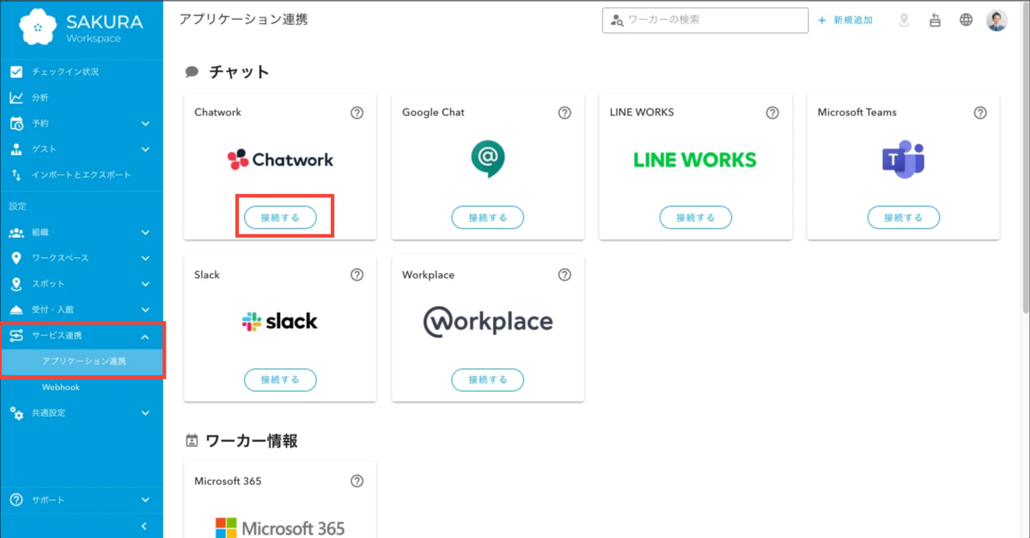Open help for Slack card

coord(357,275)
